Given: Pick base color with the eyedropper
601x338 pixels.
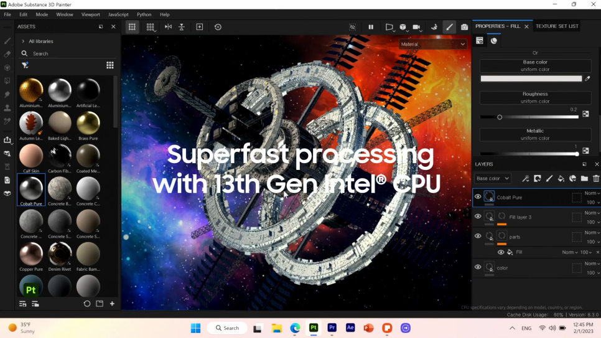Looking at the screenshot, I should [587, 78].
